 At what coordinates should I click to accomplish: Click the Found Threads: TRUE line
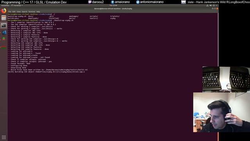click(19, 63)
